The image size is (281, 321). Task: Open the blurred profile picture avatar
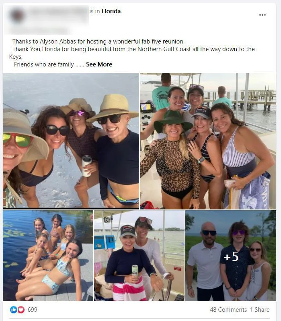tap(17, 15)
